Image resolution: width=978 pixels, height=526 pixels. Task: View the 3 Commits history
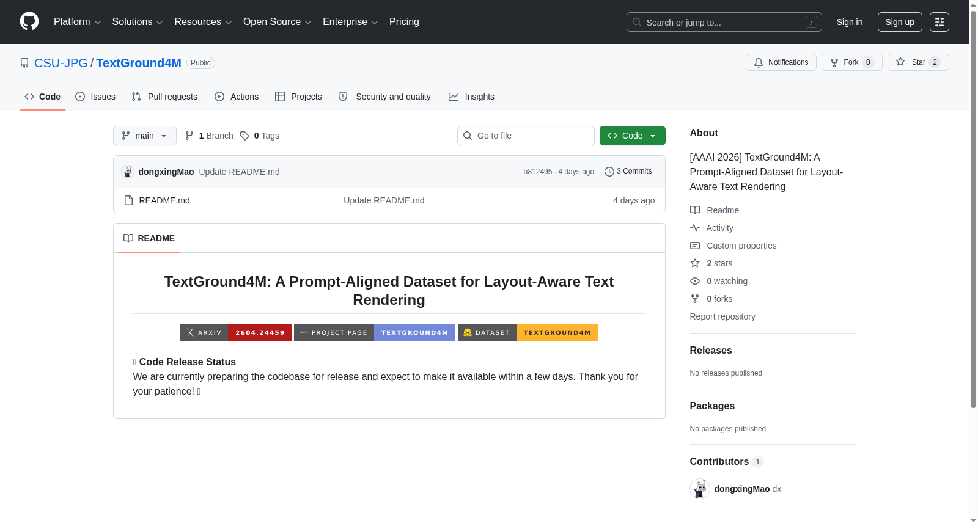tap(628, 171)
